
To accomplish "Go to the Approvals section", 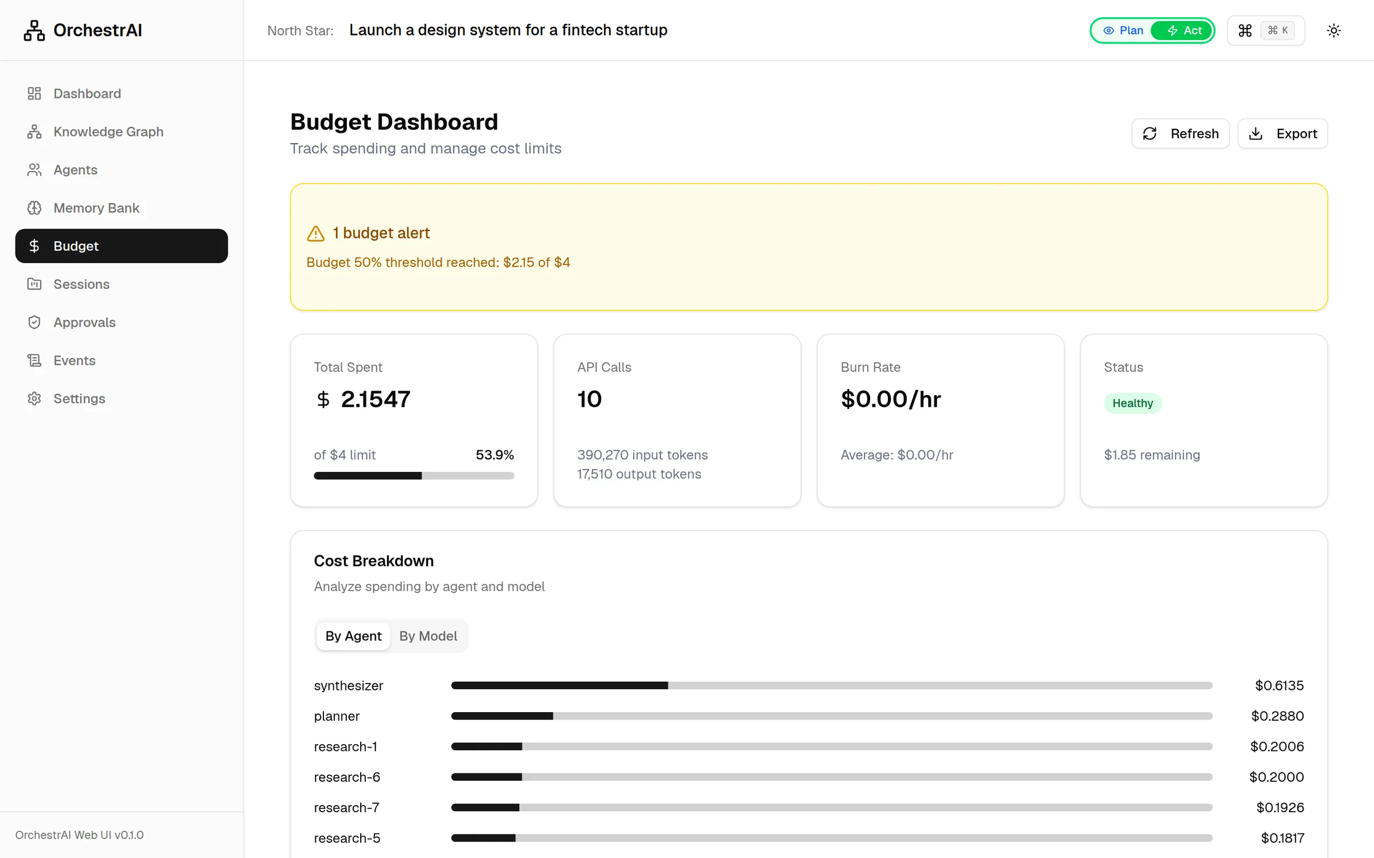I will [121, 322].
